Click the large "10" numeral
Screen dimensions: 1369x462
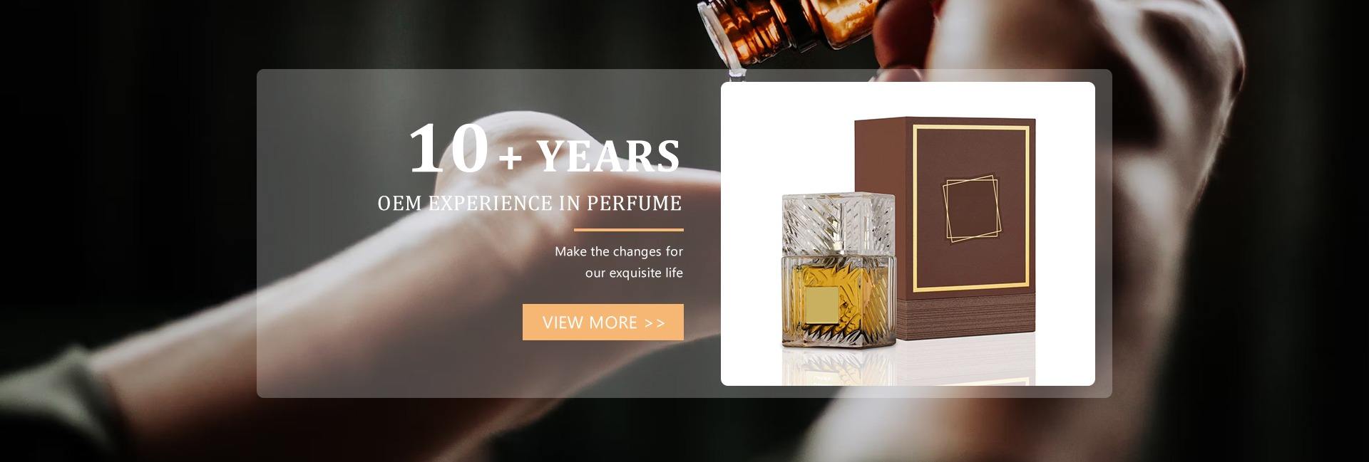[x=448, y=149]
